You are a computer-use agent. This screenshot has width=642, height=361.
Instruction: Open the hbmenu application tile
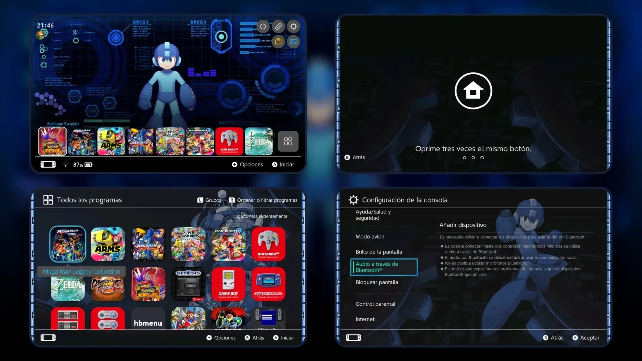(x=148, y=320)
